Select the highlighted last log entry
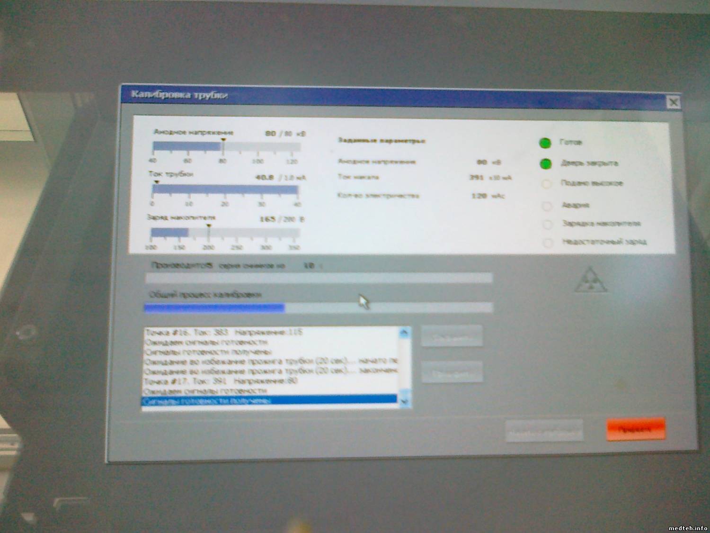This screenshot has width=710, height=533. tap(269, 401)
